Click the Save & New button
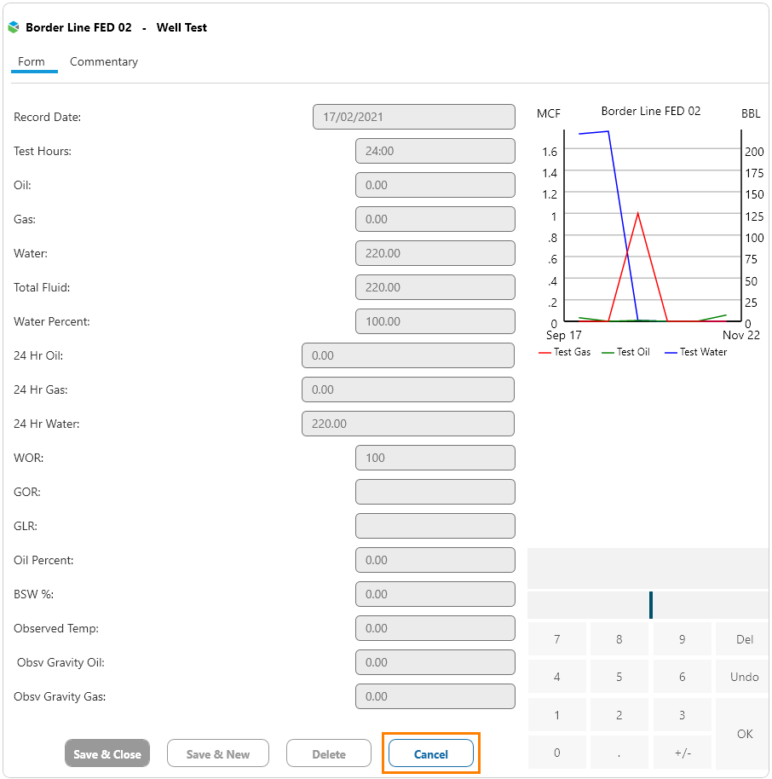The image size is (772, 779). tap(218, 753)
